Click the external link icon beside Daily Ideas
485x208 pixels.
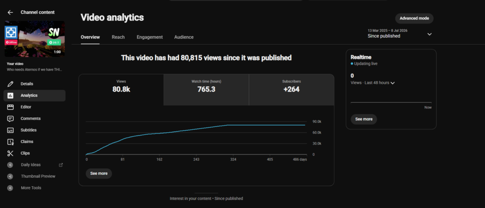coord(61,165)
